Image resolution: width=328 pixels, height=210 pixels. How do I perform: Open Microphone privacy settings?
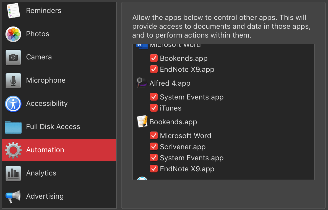click(x=59, y=80)
